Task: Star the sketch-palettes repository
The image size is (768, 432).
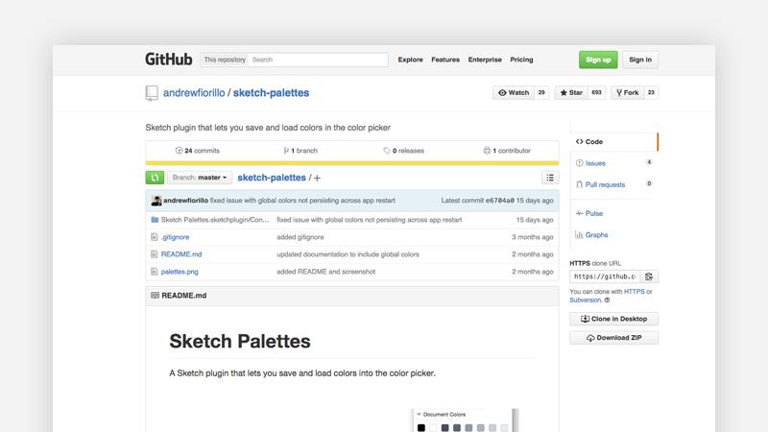Action: coord(571,92)
